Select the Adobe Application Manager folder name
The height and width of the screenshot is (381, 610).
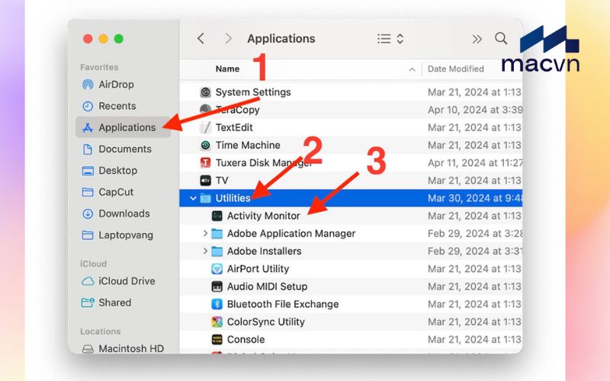[291, 233]
